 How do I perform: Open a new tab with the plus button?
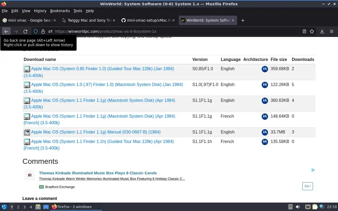click(243, 20)
